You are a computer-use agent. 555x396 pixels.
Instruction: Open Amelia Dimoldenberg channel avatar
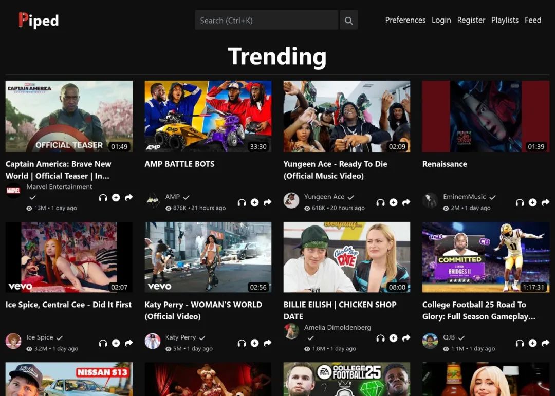(x=291, y=331)
